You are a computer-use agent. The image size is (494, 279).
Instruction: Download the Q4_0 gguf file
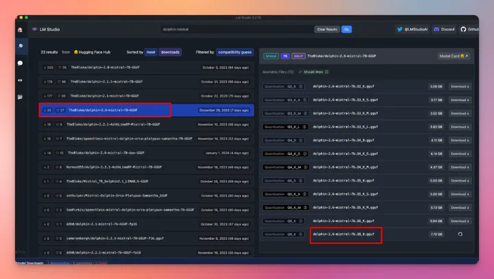click(460, 141)
